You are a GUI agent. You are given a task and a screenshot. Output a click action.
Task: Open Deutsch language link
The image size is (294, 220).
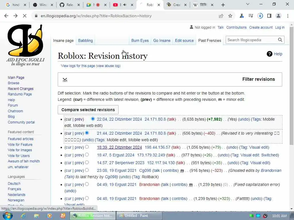point(14,184)
